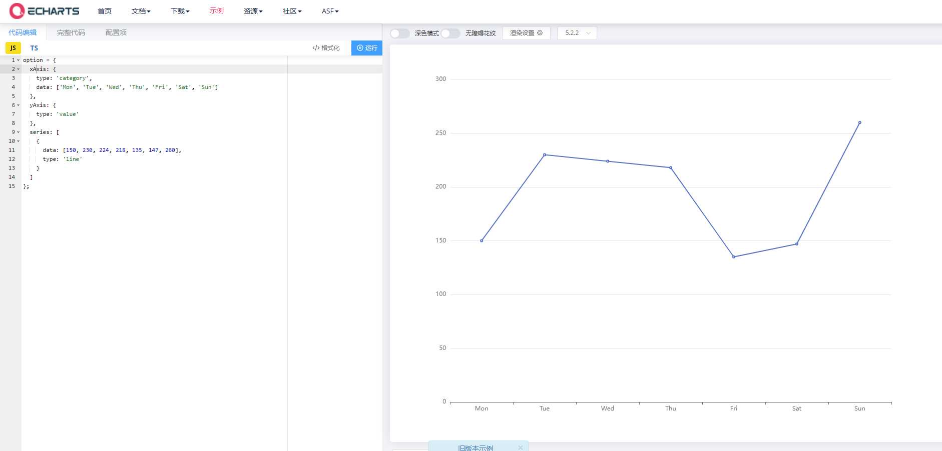
Task: Click the ECharts logo icon
Action: (x=17, y=11)
